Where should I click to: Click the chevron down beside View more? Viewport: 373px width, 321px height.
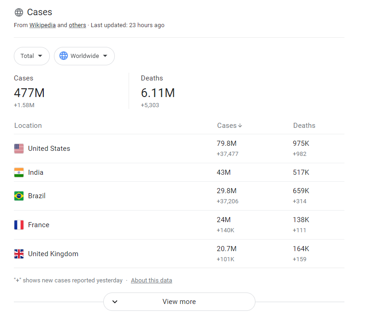[115, 302]
